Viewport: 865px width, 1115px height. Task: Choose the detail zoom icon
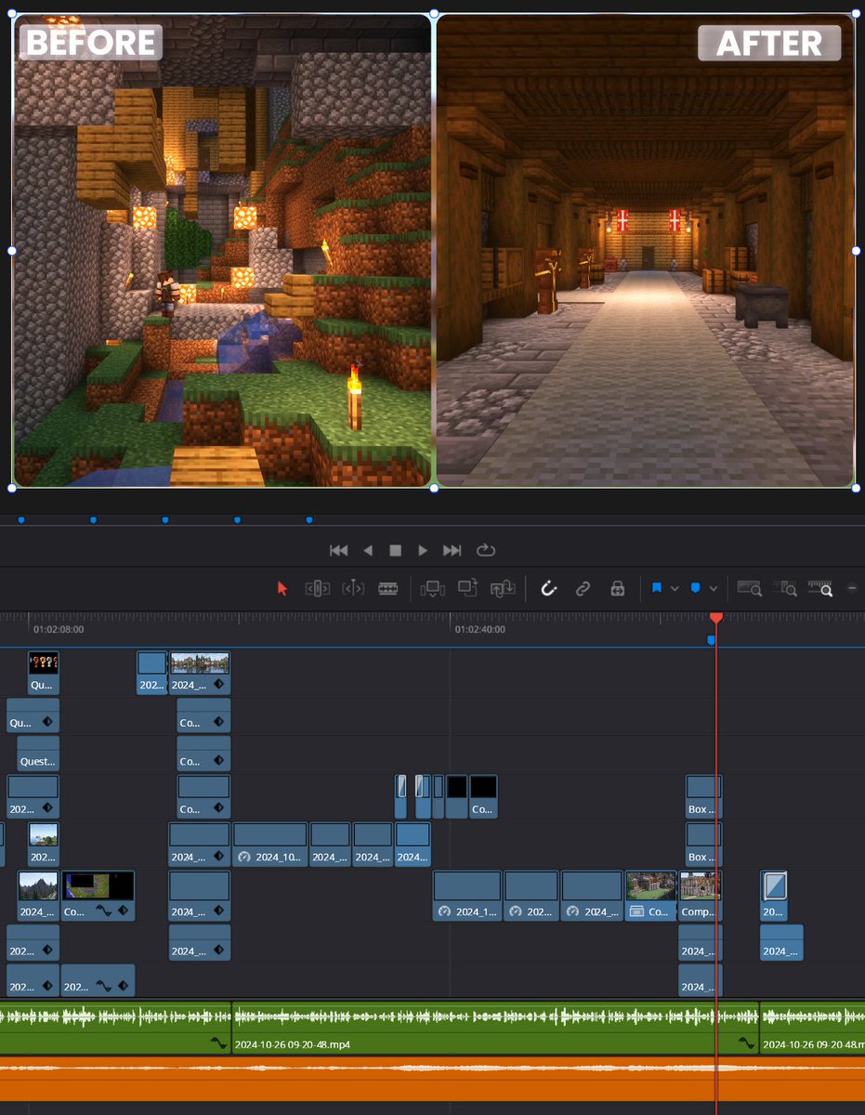point(785,588)
